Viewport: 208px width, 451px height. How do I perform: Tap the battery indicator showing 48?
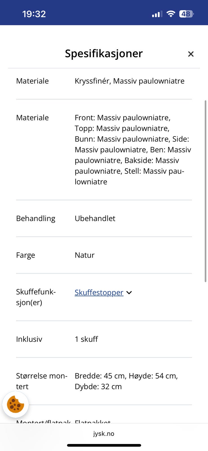187,13
